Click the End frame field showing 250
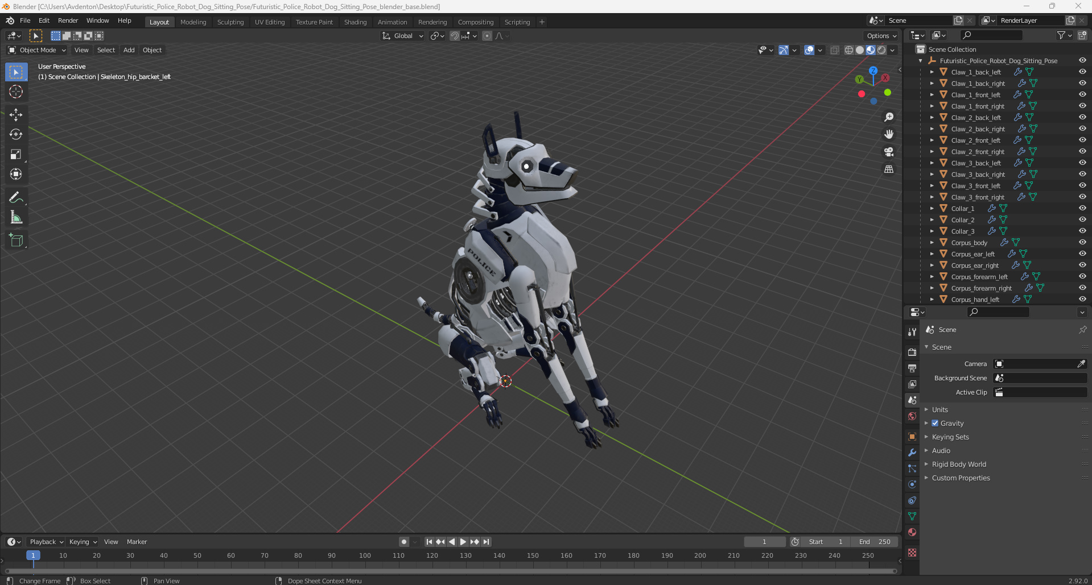This screenshot has height=585, width=1092. [x=875, y=542]
